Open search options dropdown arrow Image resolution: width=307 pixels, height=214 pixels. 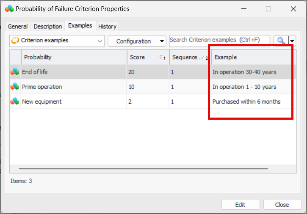[292, 41]
